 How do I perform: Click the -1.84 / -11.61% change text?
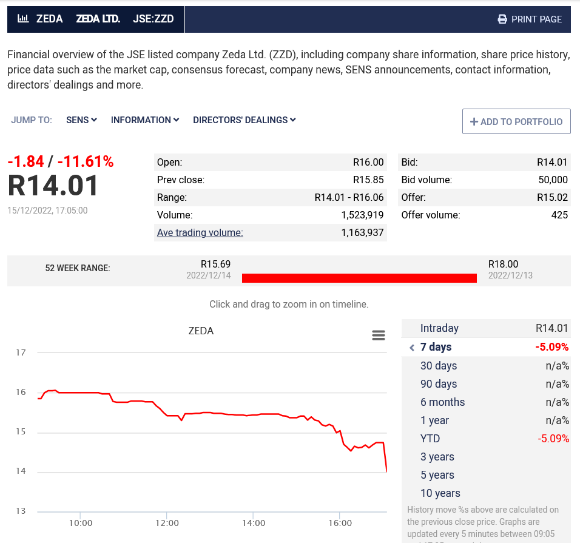pyautogui.click(x=61, y=161)
